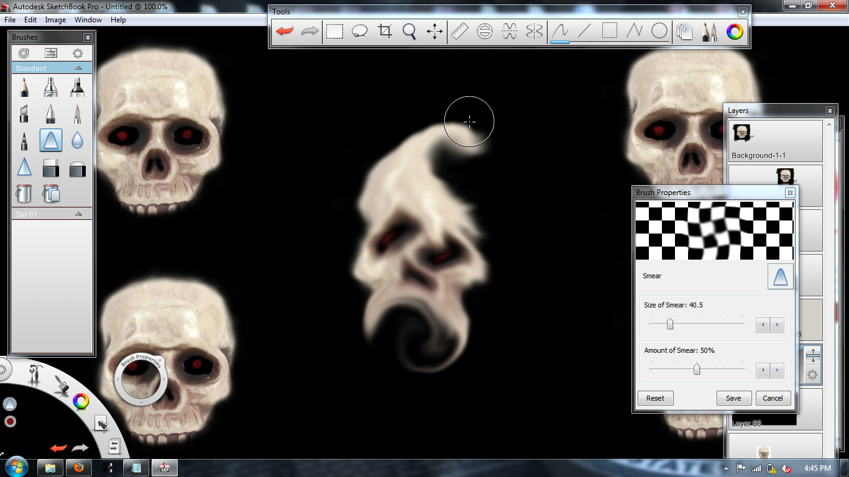The image size is (849, 477).
Task: Select the Rectangle draw style
Action: point(610,31)
